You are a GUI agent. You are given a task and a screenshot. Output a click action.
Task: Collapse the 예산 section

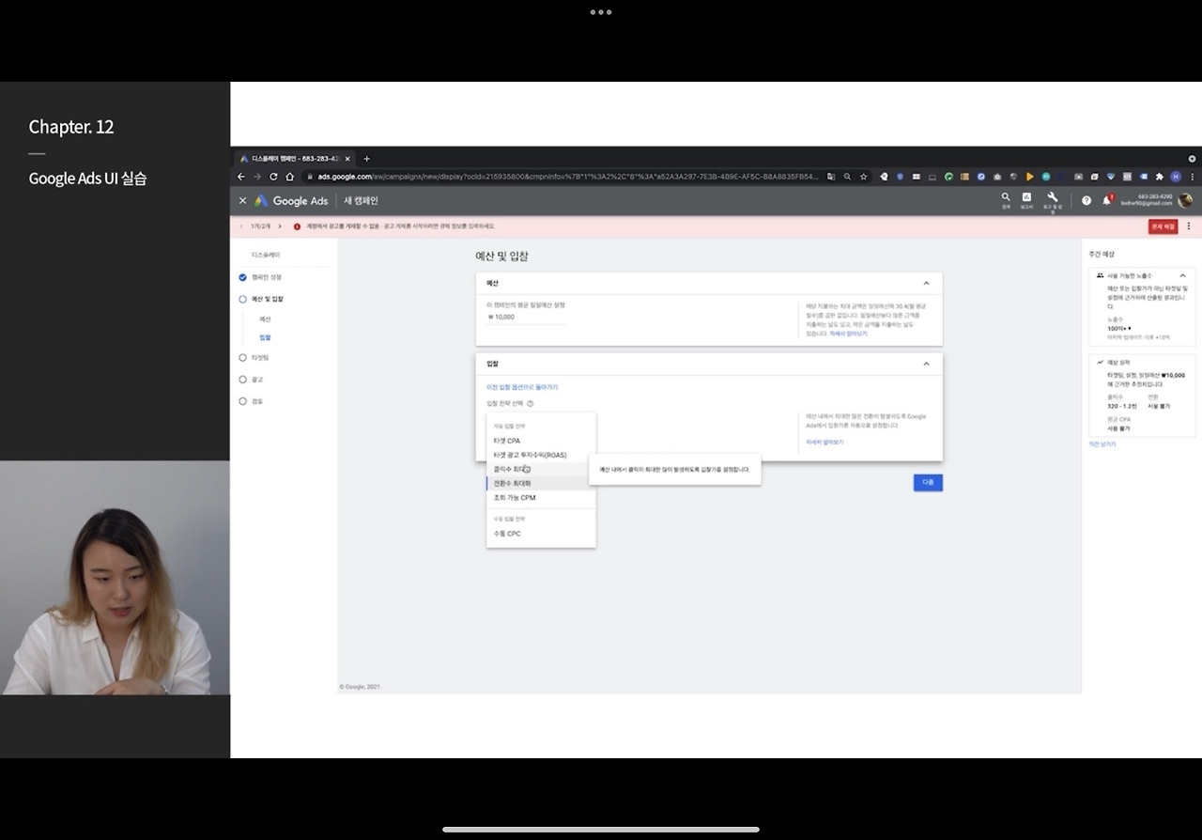926,284
